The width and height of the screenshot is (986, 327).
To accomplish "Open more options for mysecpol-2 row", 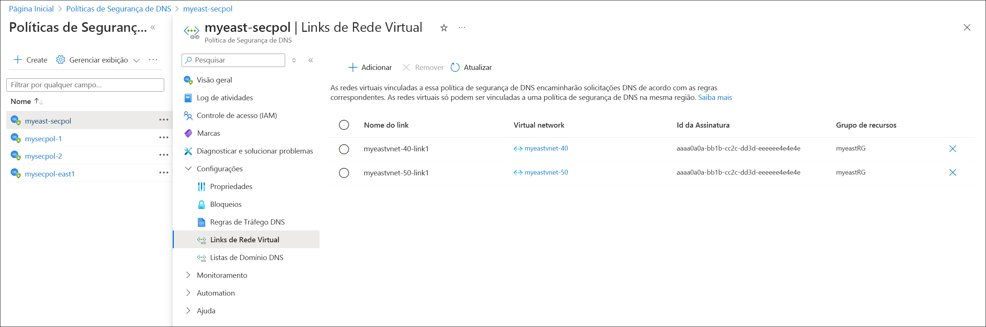I will (x=164, y=155).
